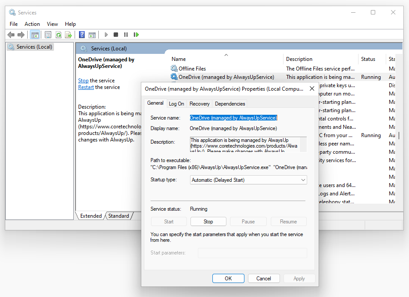Click 'e users and 64...' description cell
This screenshot has width=409, height=297.
pyautogui.click(x=337, y=185)
